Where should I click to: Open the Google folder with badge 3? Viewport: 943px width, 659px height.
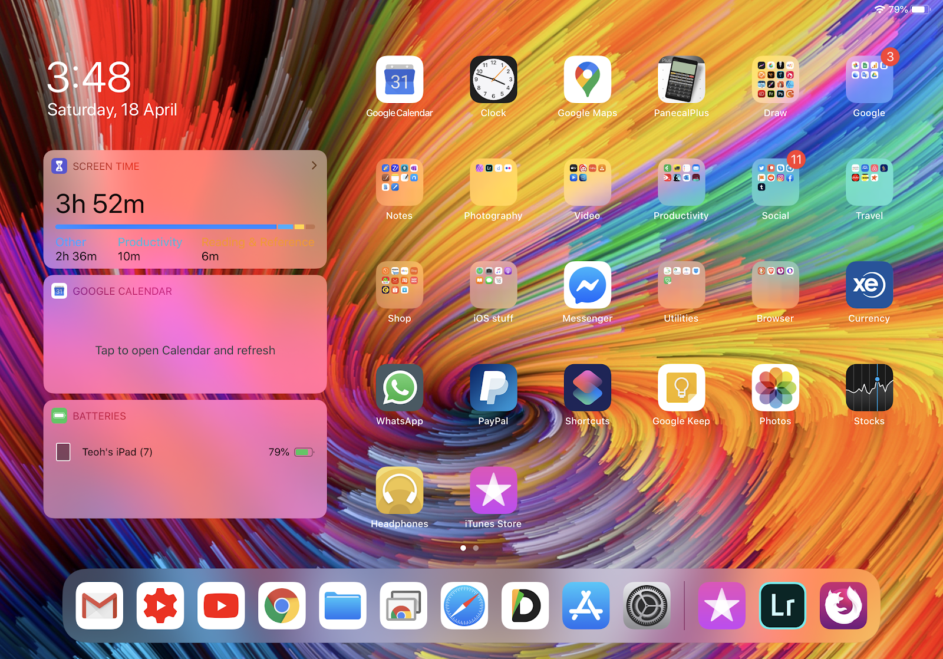(869, 80)
